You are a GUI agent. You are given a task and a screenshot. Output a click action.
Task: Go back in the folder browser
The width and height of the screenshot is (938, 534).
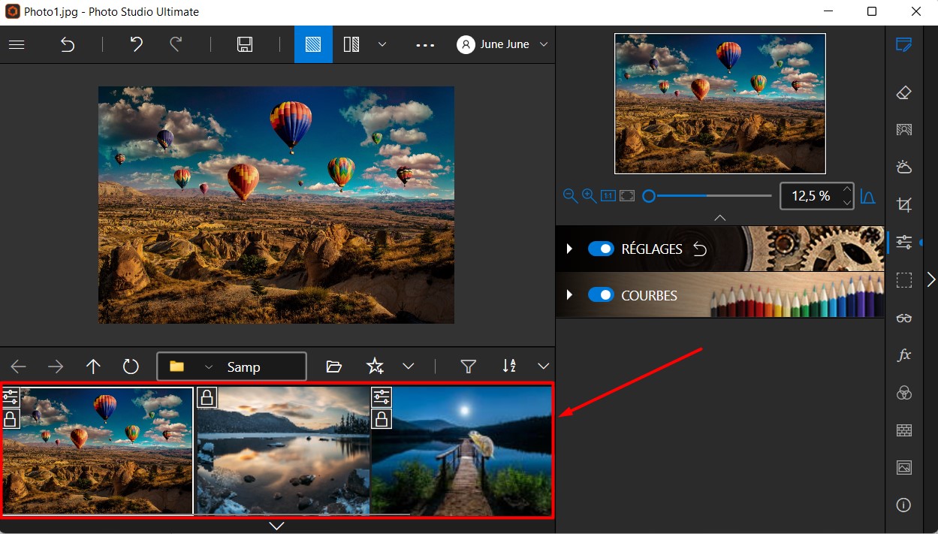[19, 367]
